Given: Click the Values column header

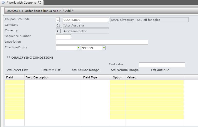Looking at the screenshot, I should 131,77.
